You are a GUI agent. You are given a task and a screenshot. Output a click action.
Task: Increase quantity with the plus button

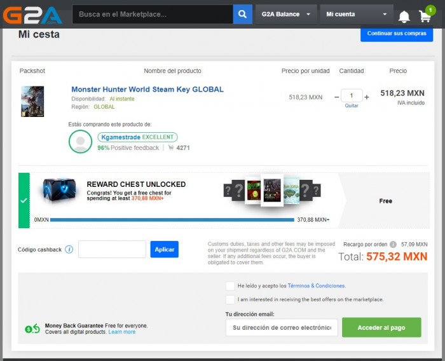click(x=367, y=97)
